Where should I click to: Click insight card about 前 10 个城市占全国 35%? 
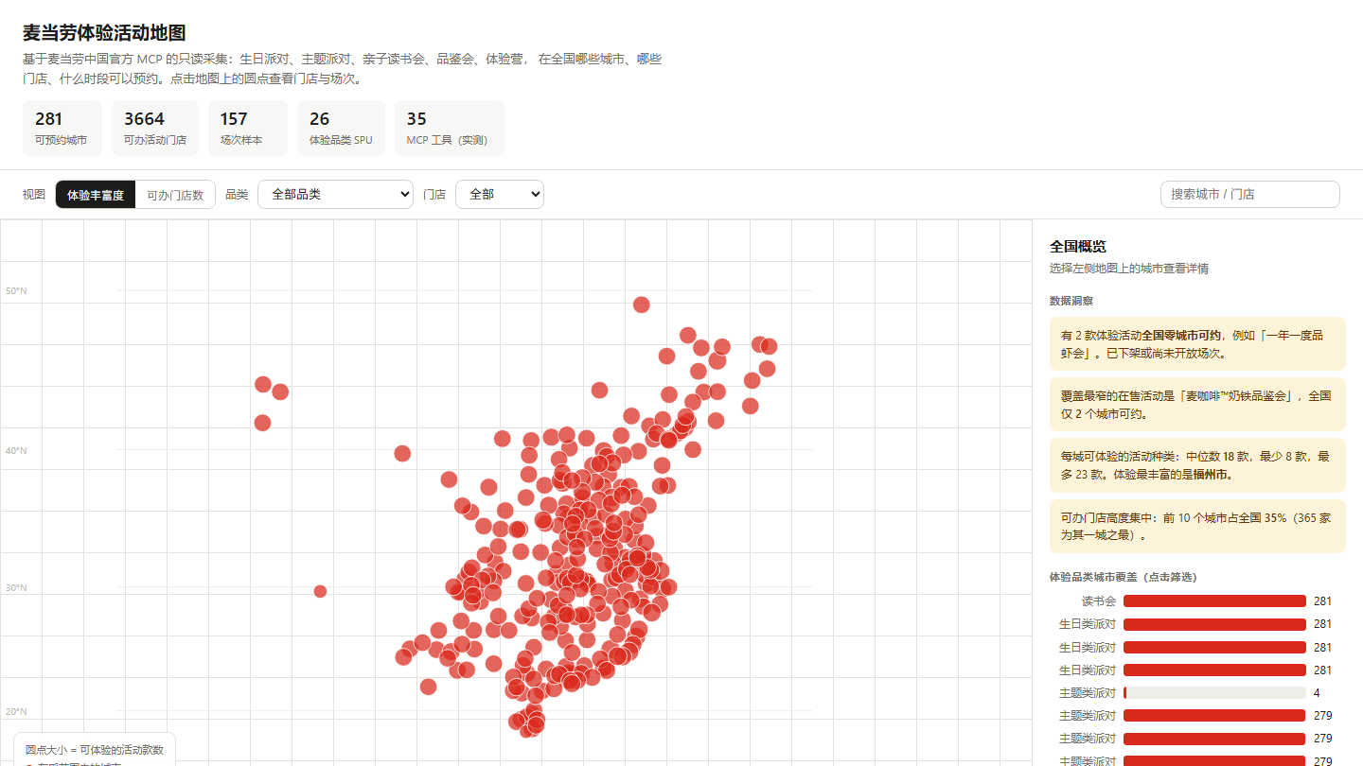tap(1197, 526)
